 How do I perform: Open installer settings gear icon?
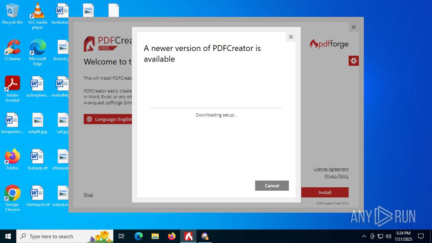353,61
